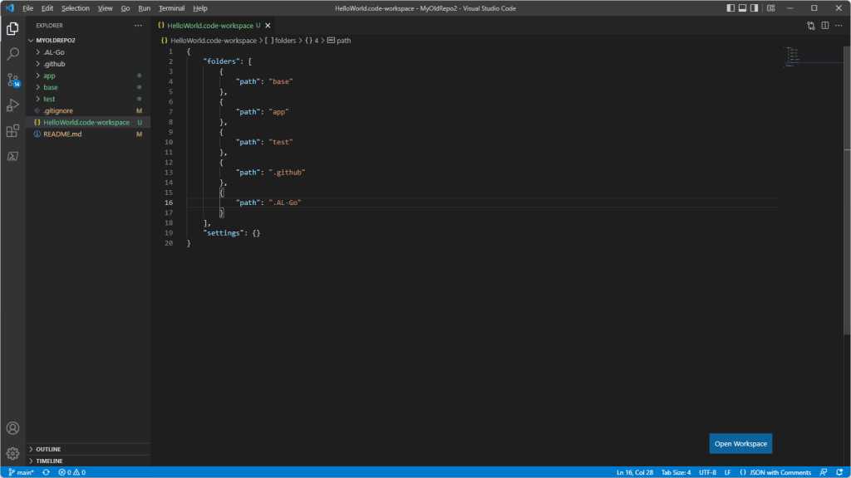Open the Extensions view icon
Screen dimensions: 851x478
[x=12, y=131]
